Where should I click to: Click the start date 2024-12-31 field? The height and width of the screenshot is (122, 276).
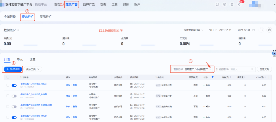point(225,30)
